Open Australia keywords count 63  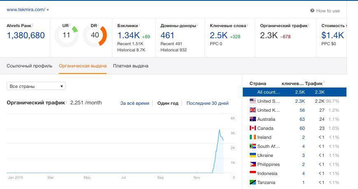pyautogui.click(x=302, y=119)
